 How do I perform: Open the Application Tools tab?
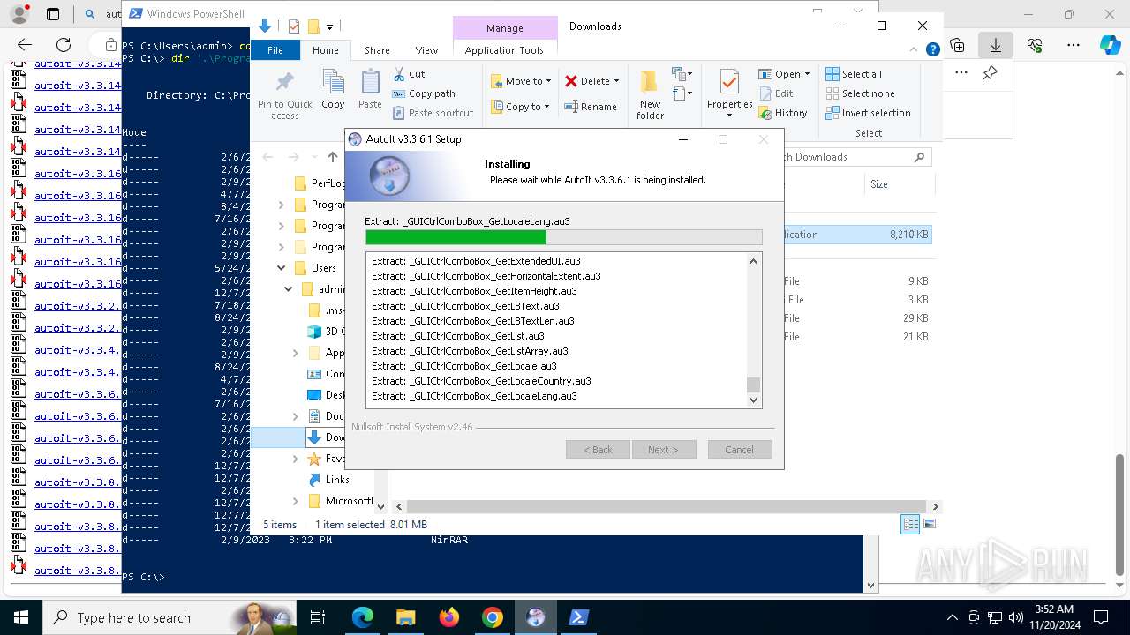[504, 50]
